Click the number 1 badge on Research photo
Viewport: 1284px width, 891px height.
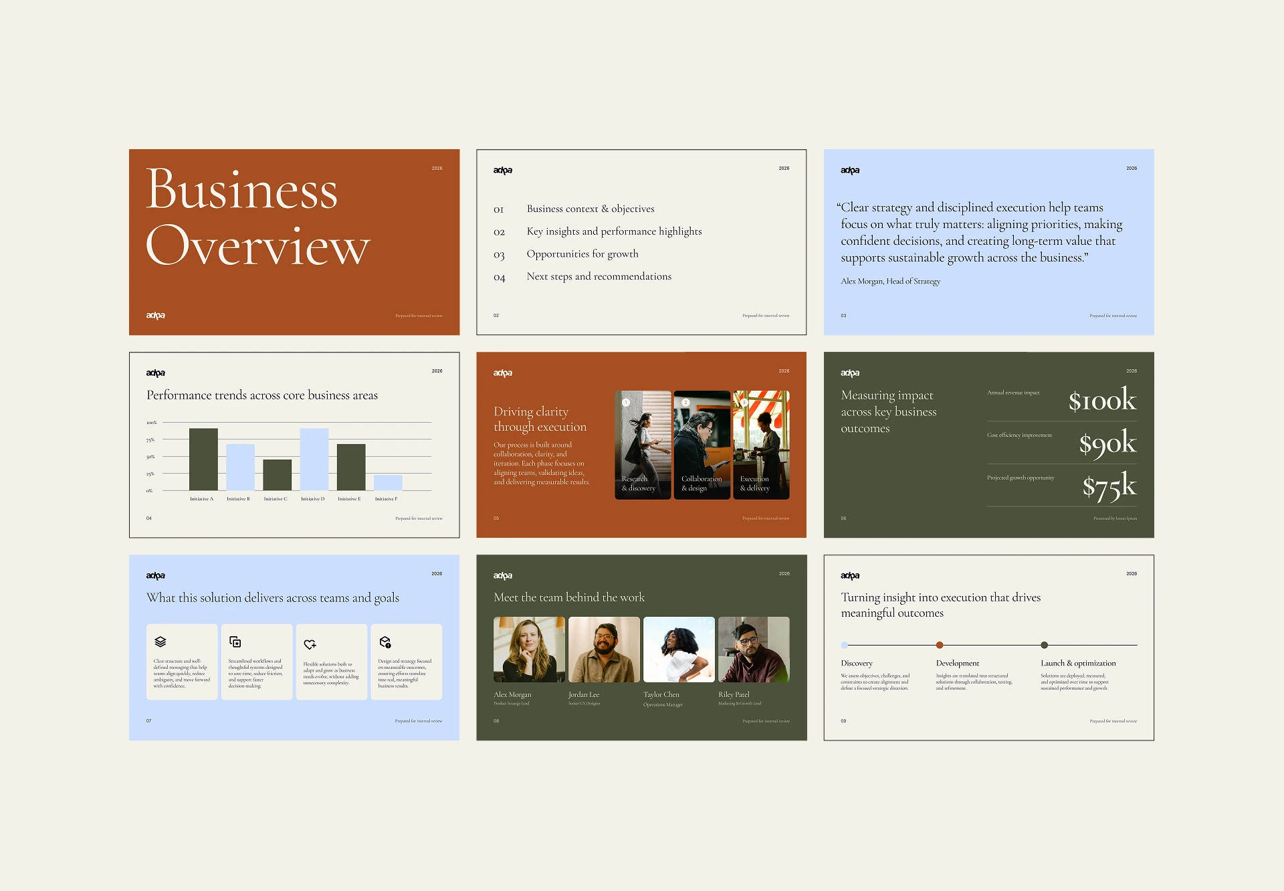tap(626, 403)
